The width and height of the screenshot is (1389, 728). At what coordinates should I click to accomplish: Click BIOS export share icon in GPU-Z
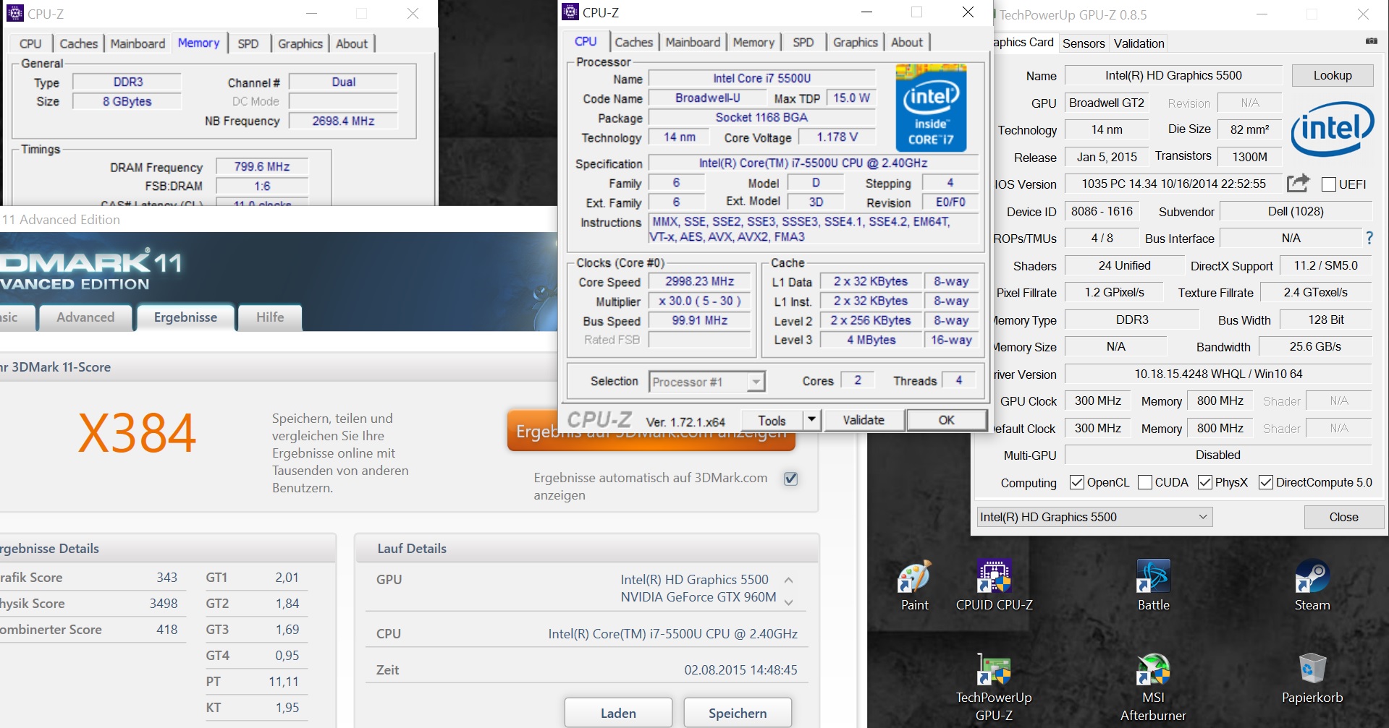pos(1298,183)
